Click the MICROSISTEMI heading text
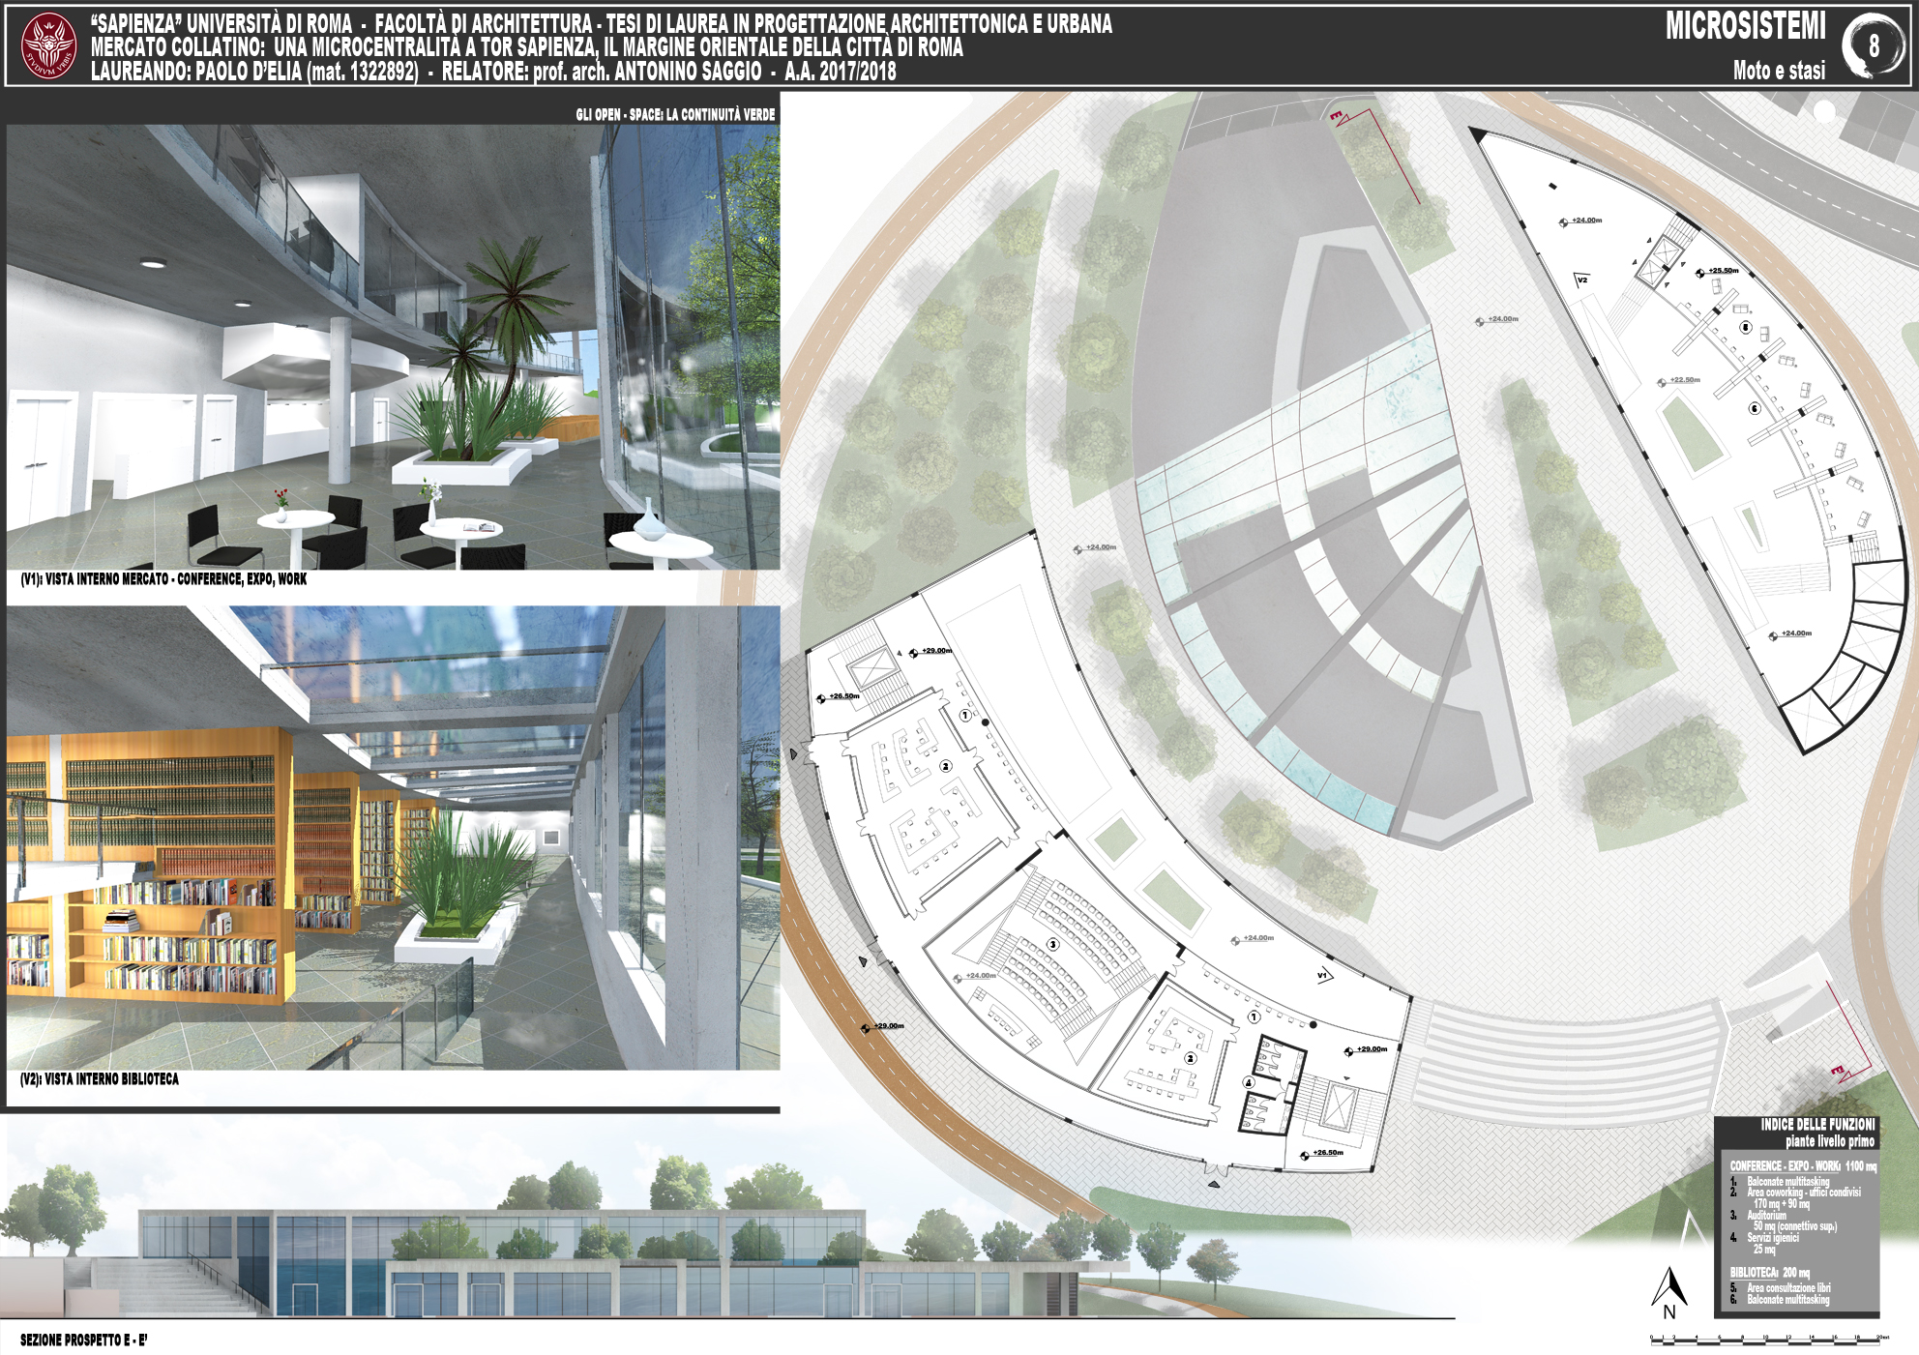Screen dimensions: 1919x1355 point(1745,26)
